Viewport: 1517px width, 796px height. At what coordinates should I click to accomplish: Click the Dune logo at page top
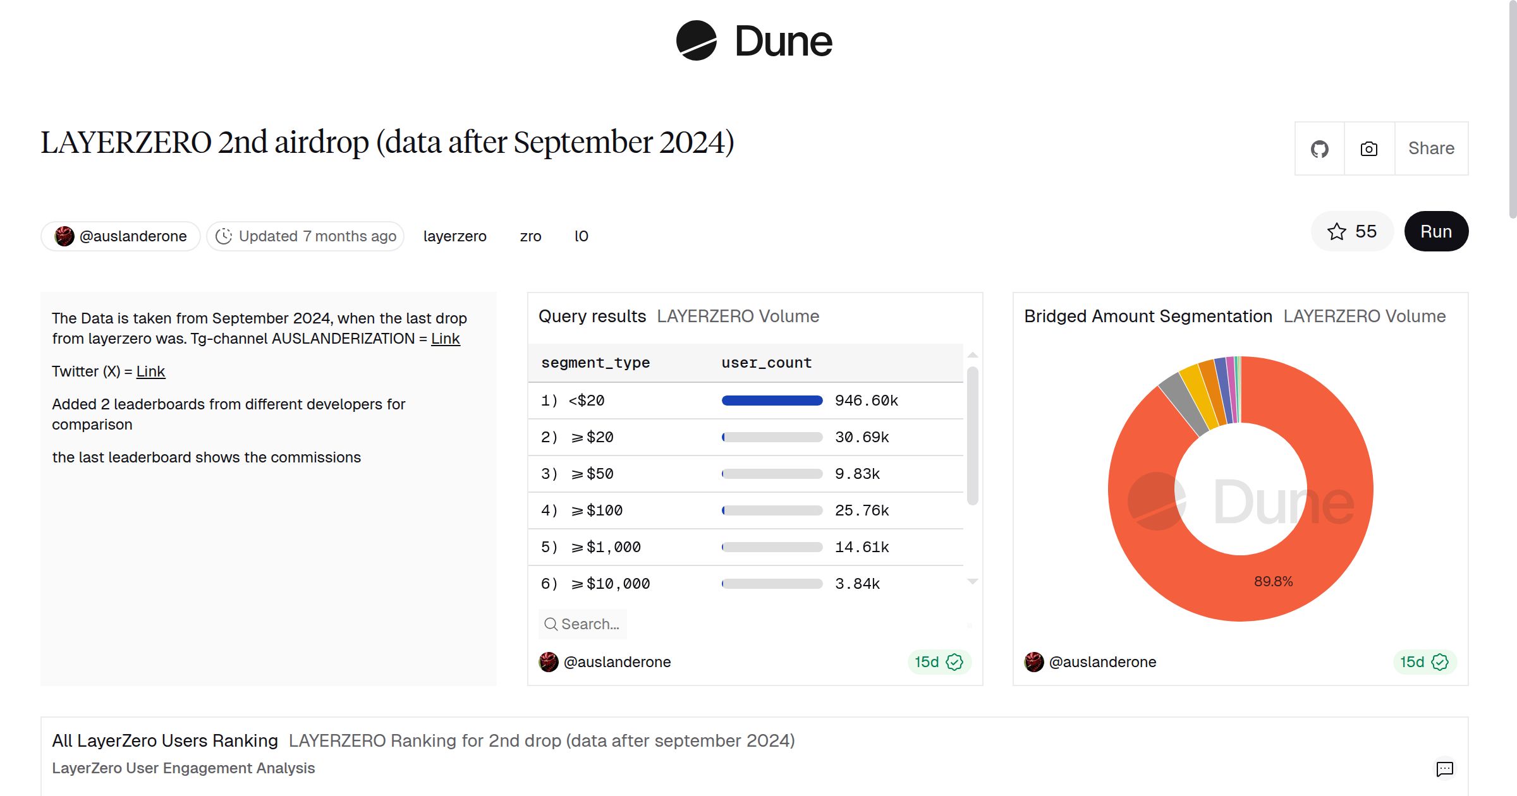tap(753, 42)
